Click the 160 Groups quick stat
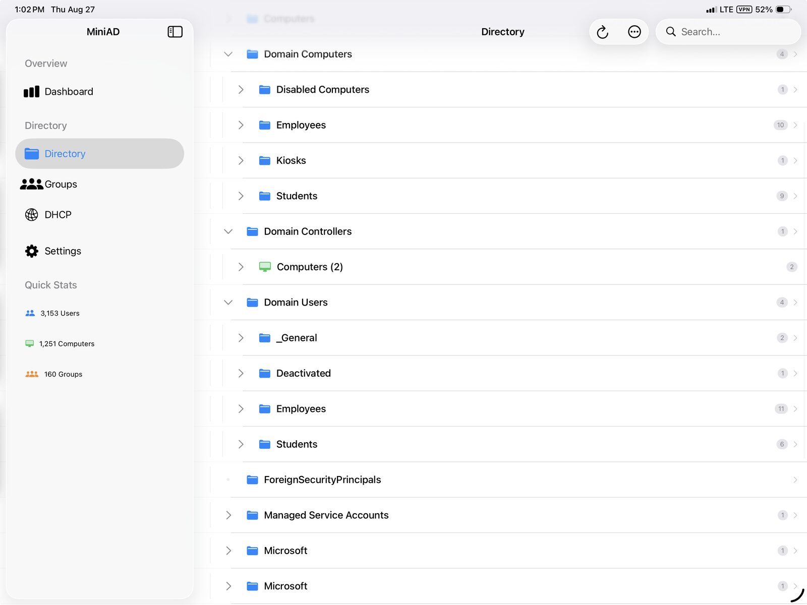 tap(53, 374)
